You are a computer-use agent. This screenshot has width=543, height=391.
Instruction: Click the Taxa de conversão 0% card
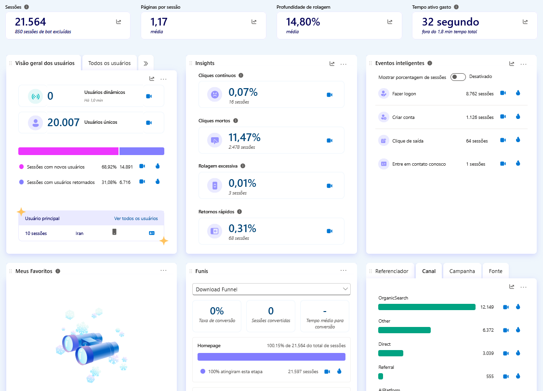coord(217,316)
